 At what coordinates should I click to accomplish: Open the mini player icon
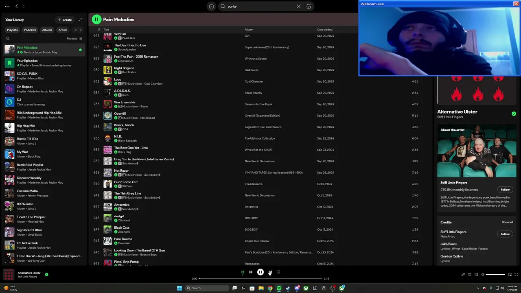[510, 274]
